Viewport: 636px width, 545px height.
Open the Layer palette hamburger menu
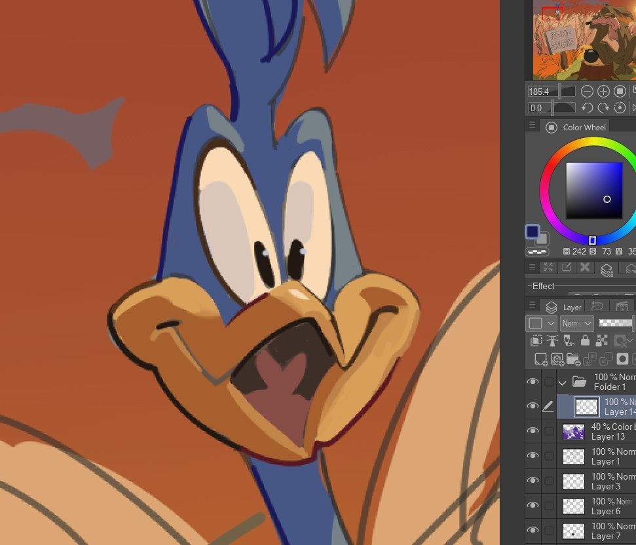click(532, 305)
